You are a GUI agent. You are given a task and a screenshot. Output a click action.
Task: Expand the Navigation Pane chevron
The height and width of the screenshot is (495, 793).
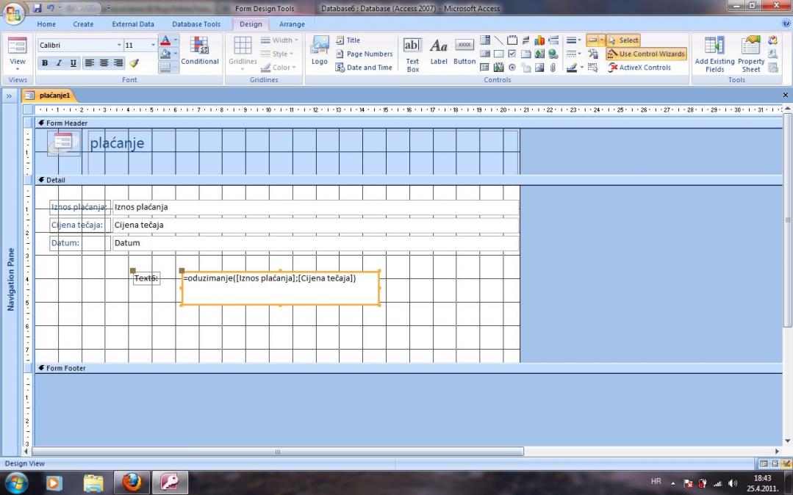[x=9, y=95]
